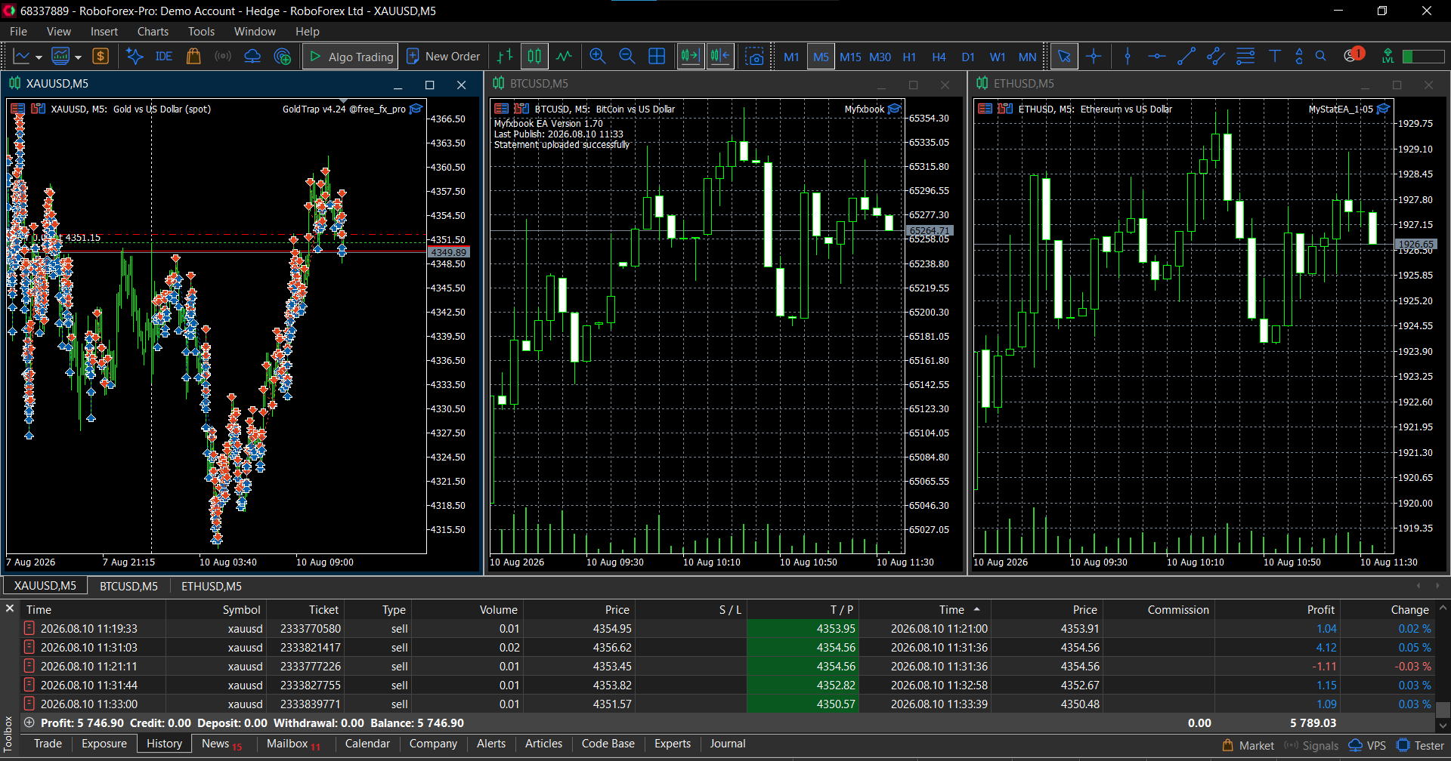This screenshot has width=1451, height=761.
Task: Zoom in on the chart
Action: (597, 57)
